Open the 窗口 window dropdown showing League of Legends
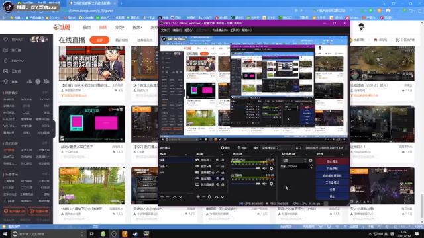The width and height of the screenshot is (424, 238). (x=326, y=148)
